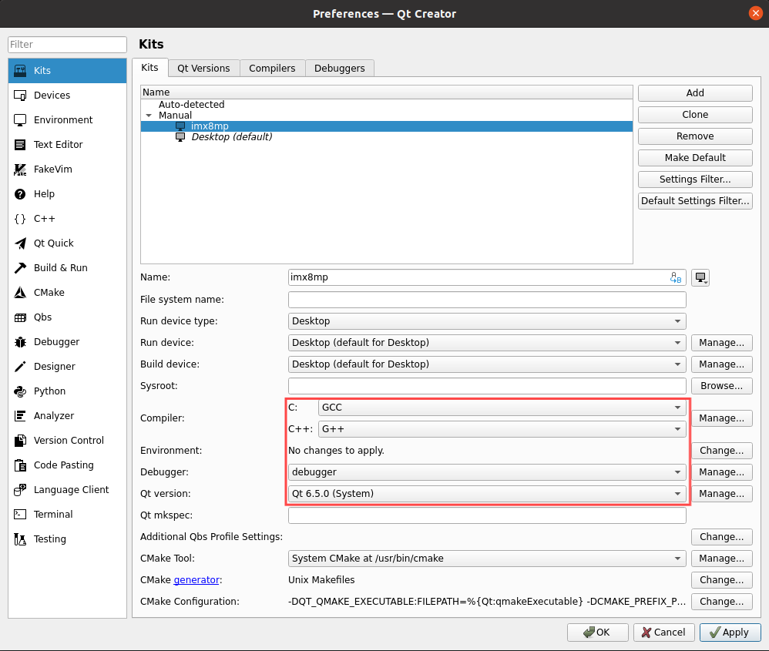The width and height of the screenshot is (769, 651).
Task: Open the C++ compiler G++ dropdown
Action: pyautogui.click(x=502, y=429)
